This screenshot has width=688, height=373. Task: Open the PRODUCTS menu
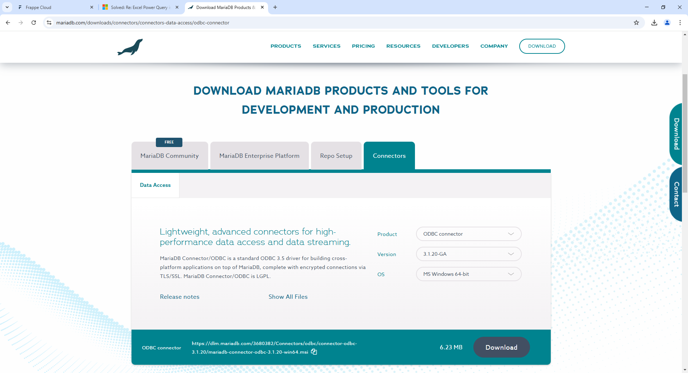[286, 46]
